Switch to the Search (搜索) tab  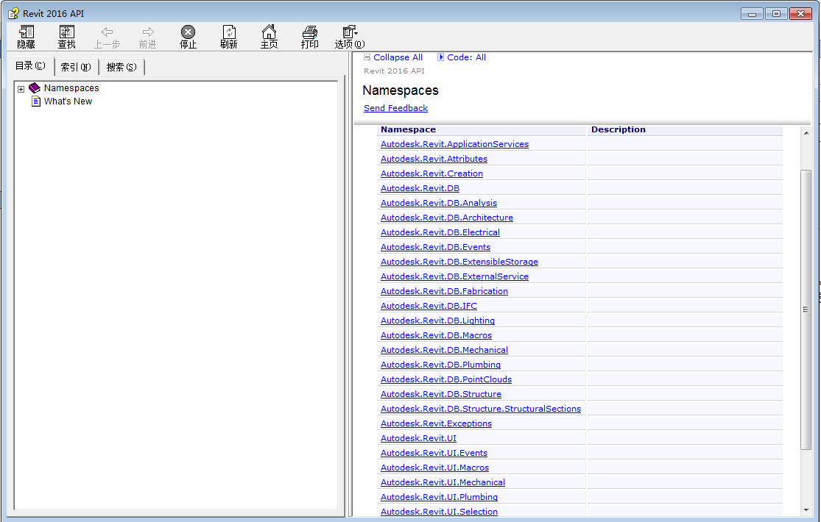point(121,67)
